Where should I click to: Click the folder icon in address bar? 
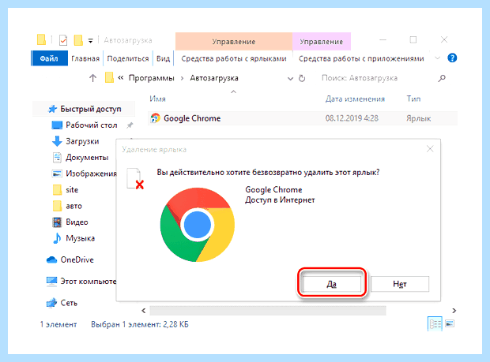[x=109, y=77]
